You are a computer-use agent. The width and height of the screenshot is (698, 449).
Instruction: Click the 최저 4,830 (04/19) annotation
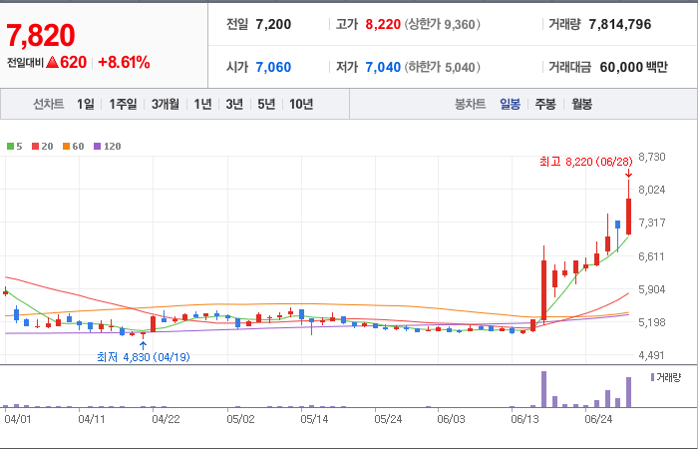[144, 357]
